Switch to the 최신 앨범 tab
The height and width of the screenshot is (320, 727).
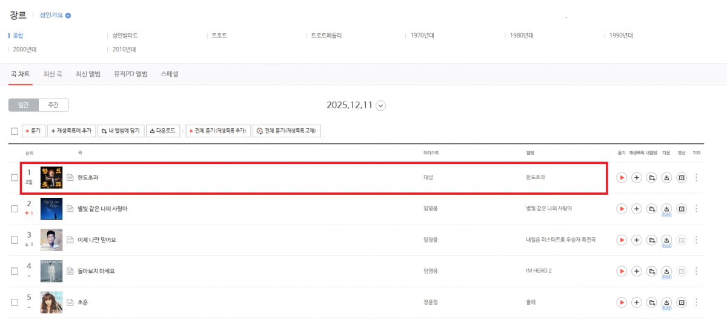(88, 74)
